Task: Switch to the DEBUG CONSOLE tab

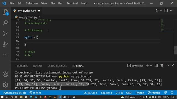Action: tap(57, 66)
